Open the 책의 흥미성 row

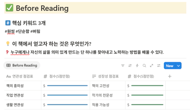23,86
